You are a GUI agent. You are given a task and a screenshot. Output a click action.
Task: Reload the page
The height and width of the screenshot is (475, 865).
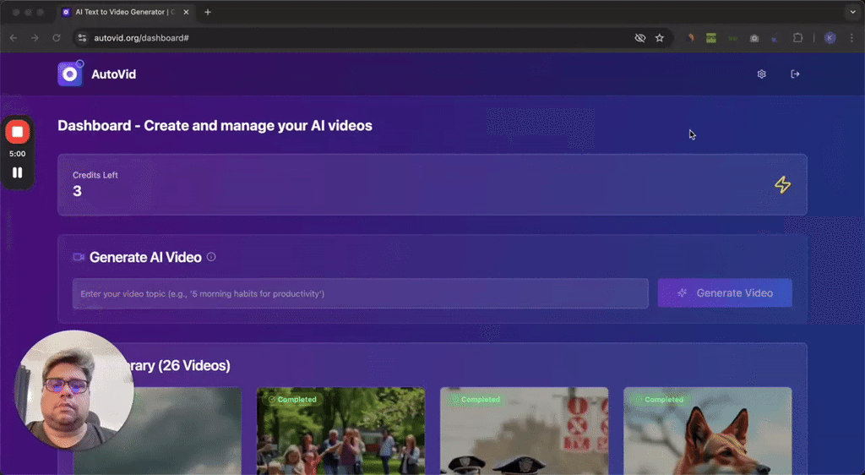tap(57, 38)
